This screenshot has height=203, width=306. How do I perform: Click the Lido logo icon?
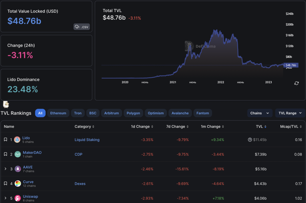tap(18, 140)
